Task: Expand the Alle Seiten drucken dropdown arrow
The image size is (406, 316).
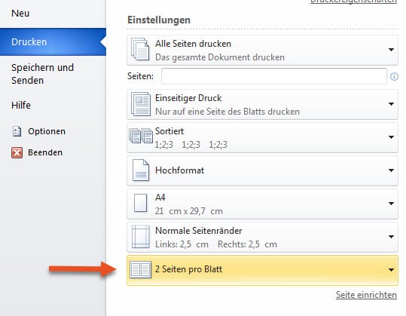Action: pyautogui.click(x=391, y=50)
